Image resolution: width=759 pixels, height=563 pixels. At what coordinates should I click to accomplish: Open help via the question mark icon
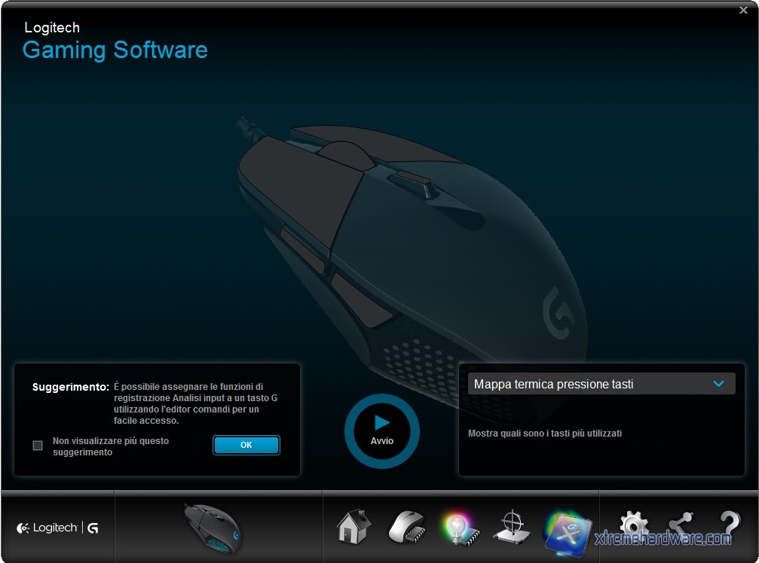729,525
